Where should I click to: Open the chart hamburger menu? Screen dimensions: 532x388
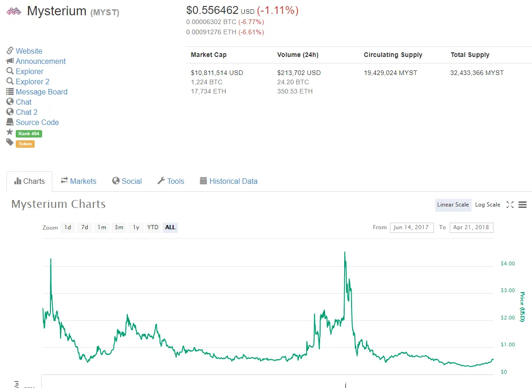tap(522, 205)
